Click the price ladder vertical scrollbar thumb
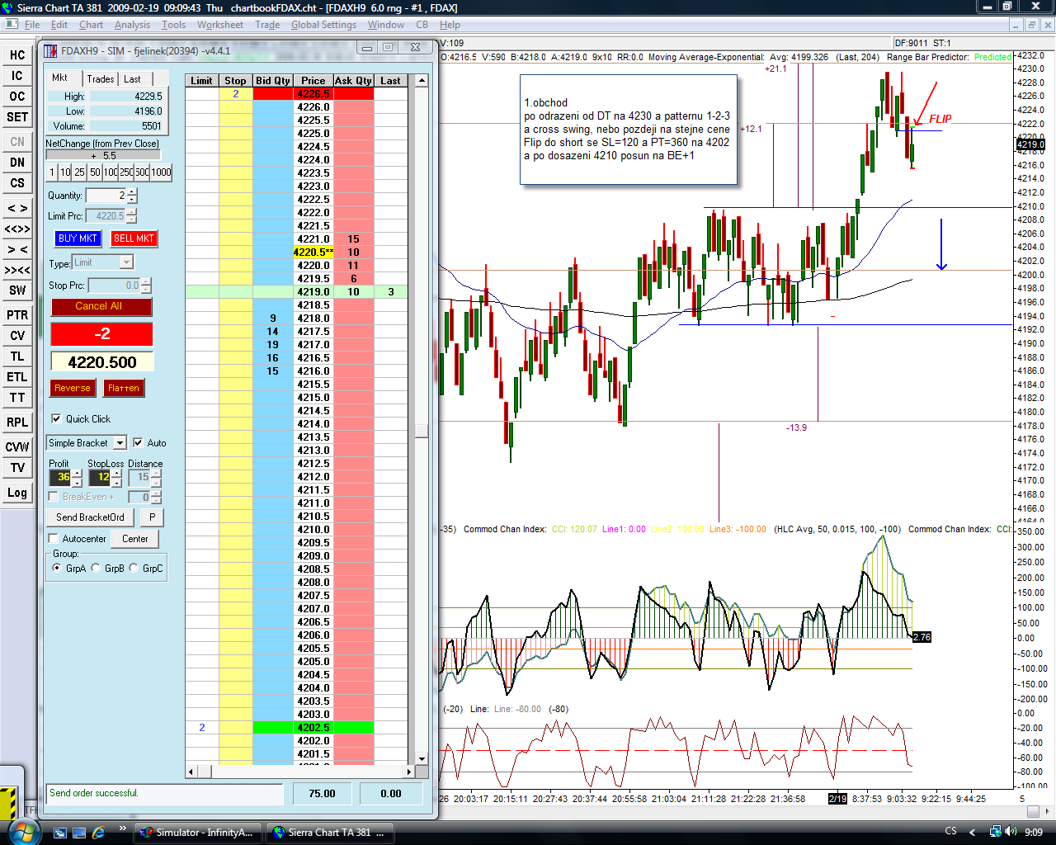This screenshot has width=1056, height=845. coord(422,432)
